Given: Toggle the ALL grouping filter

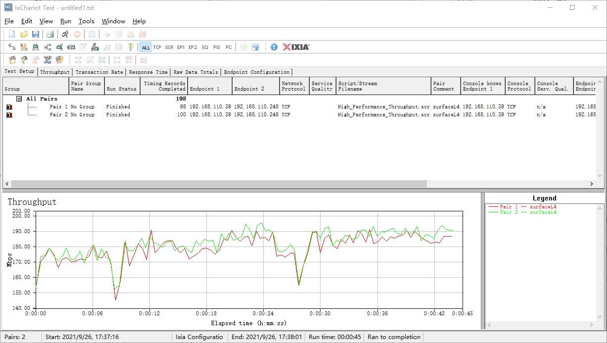Looking at the screenshot, I should 145,48.
